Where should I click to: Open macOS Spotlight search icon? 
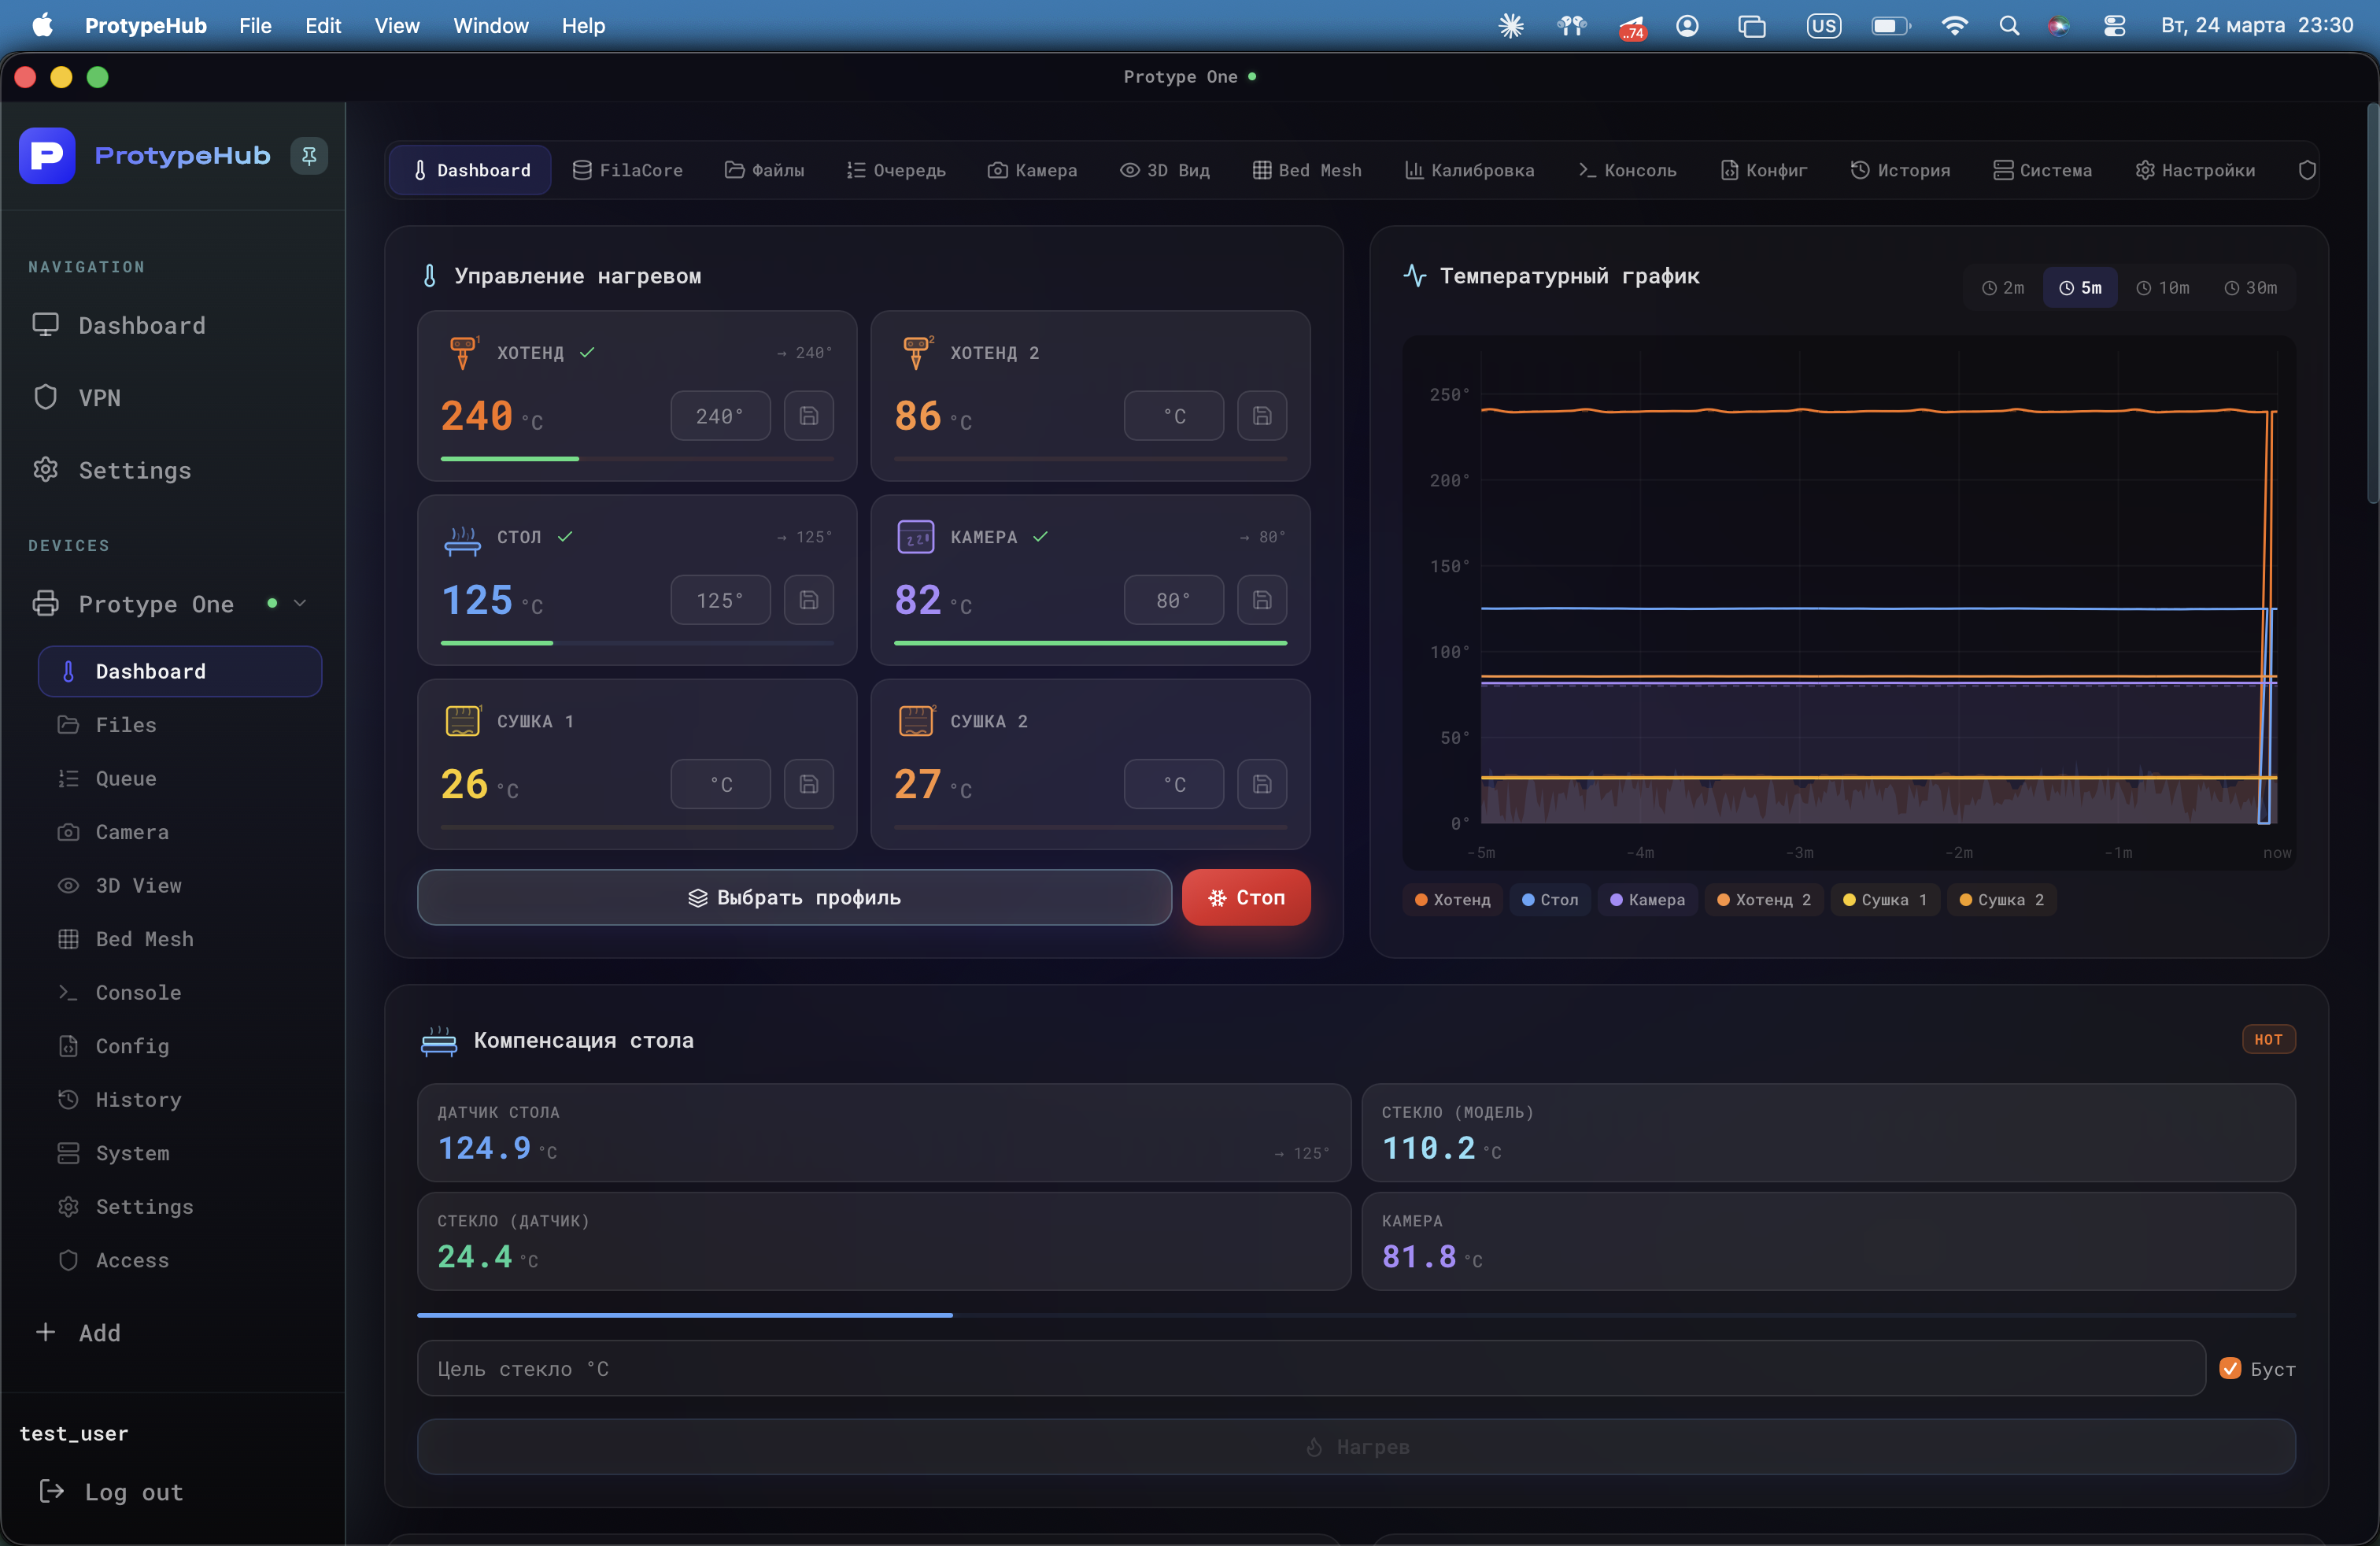coord(2008,26)
